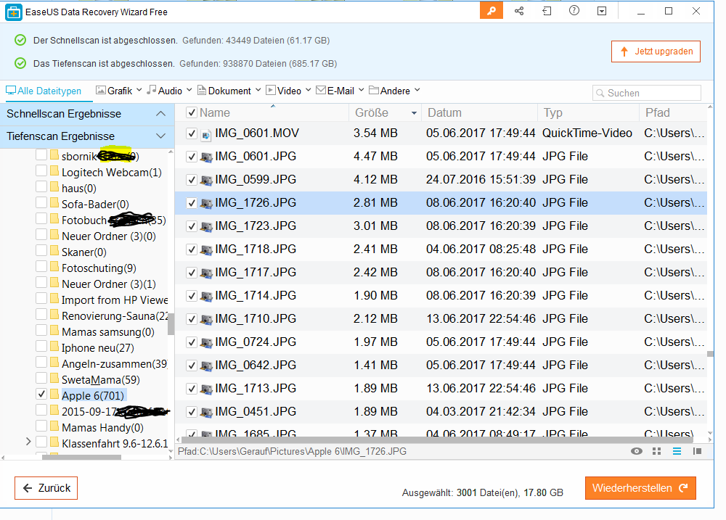
Task: Open the title bar dropdown menu icon
Action: [x=602, y=11]
